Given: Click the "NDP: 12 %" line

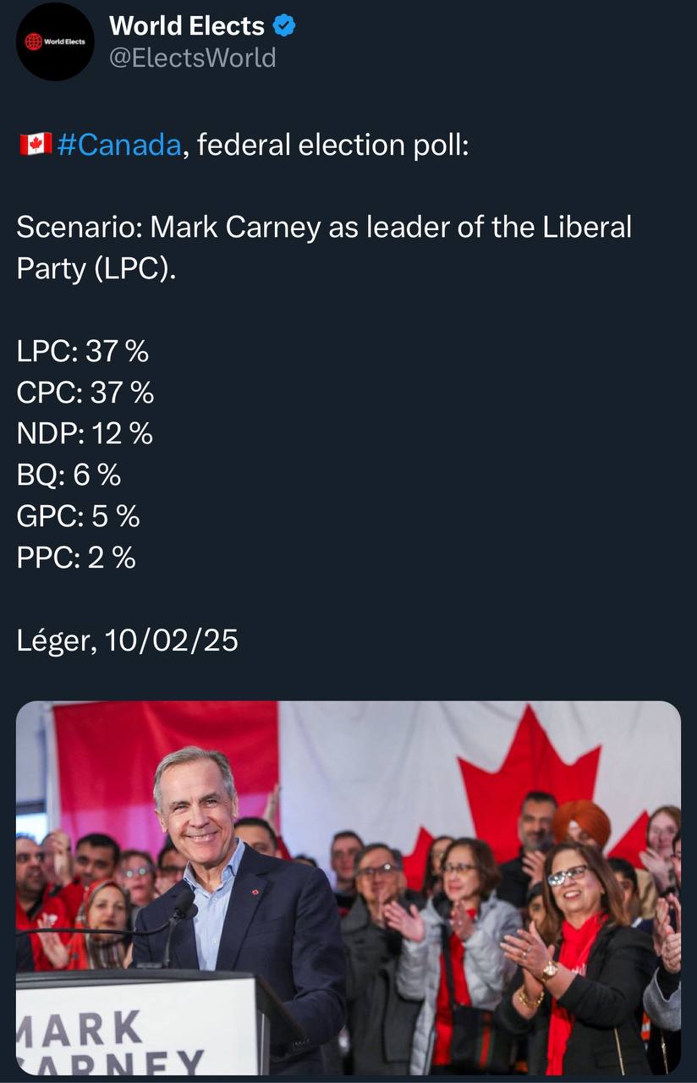Looking at the screenshot, I should (x=85, y=433).
